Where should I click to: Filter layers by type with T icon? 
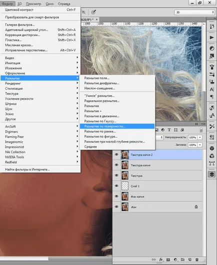click(x=169, y=130)
